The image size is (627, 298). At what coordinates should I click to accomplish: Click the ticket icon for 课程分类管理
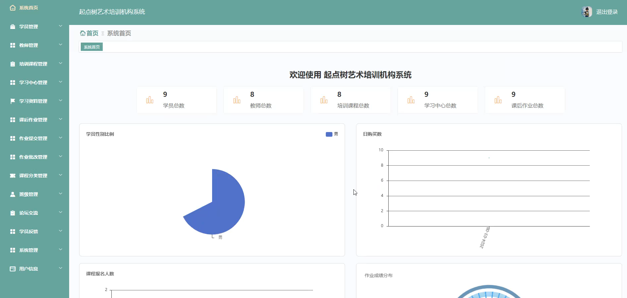tap(13, 176)
